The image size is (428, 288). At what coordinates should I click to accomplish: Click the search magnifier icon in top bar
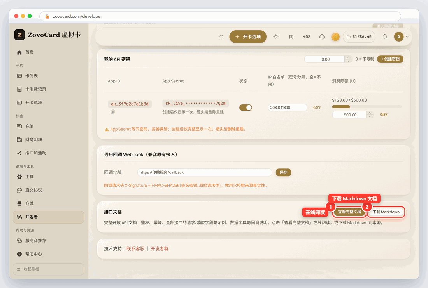221,37
